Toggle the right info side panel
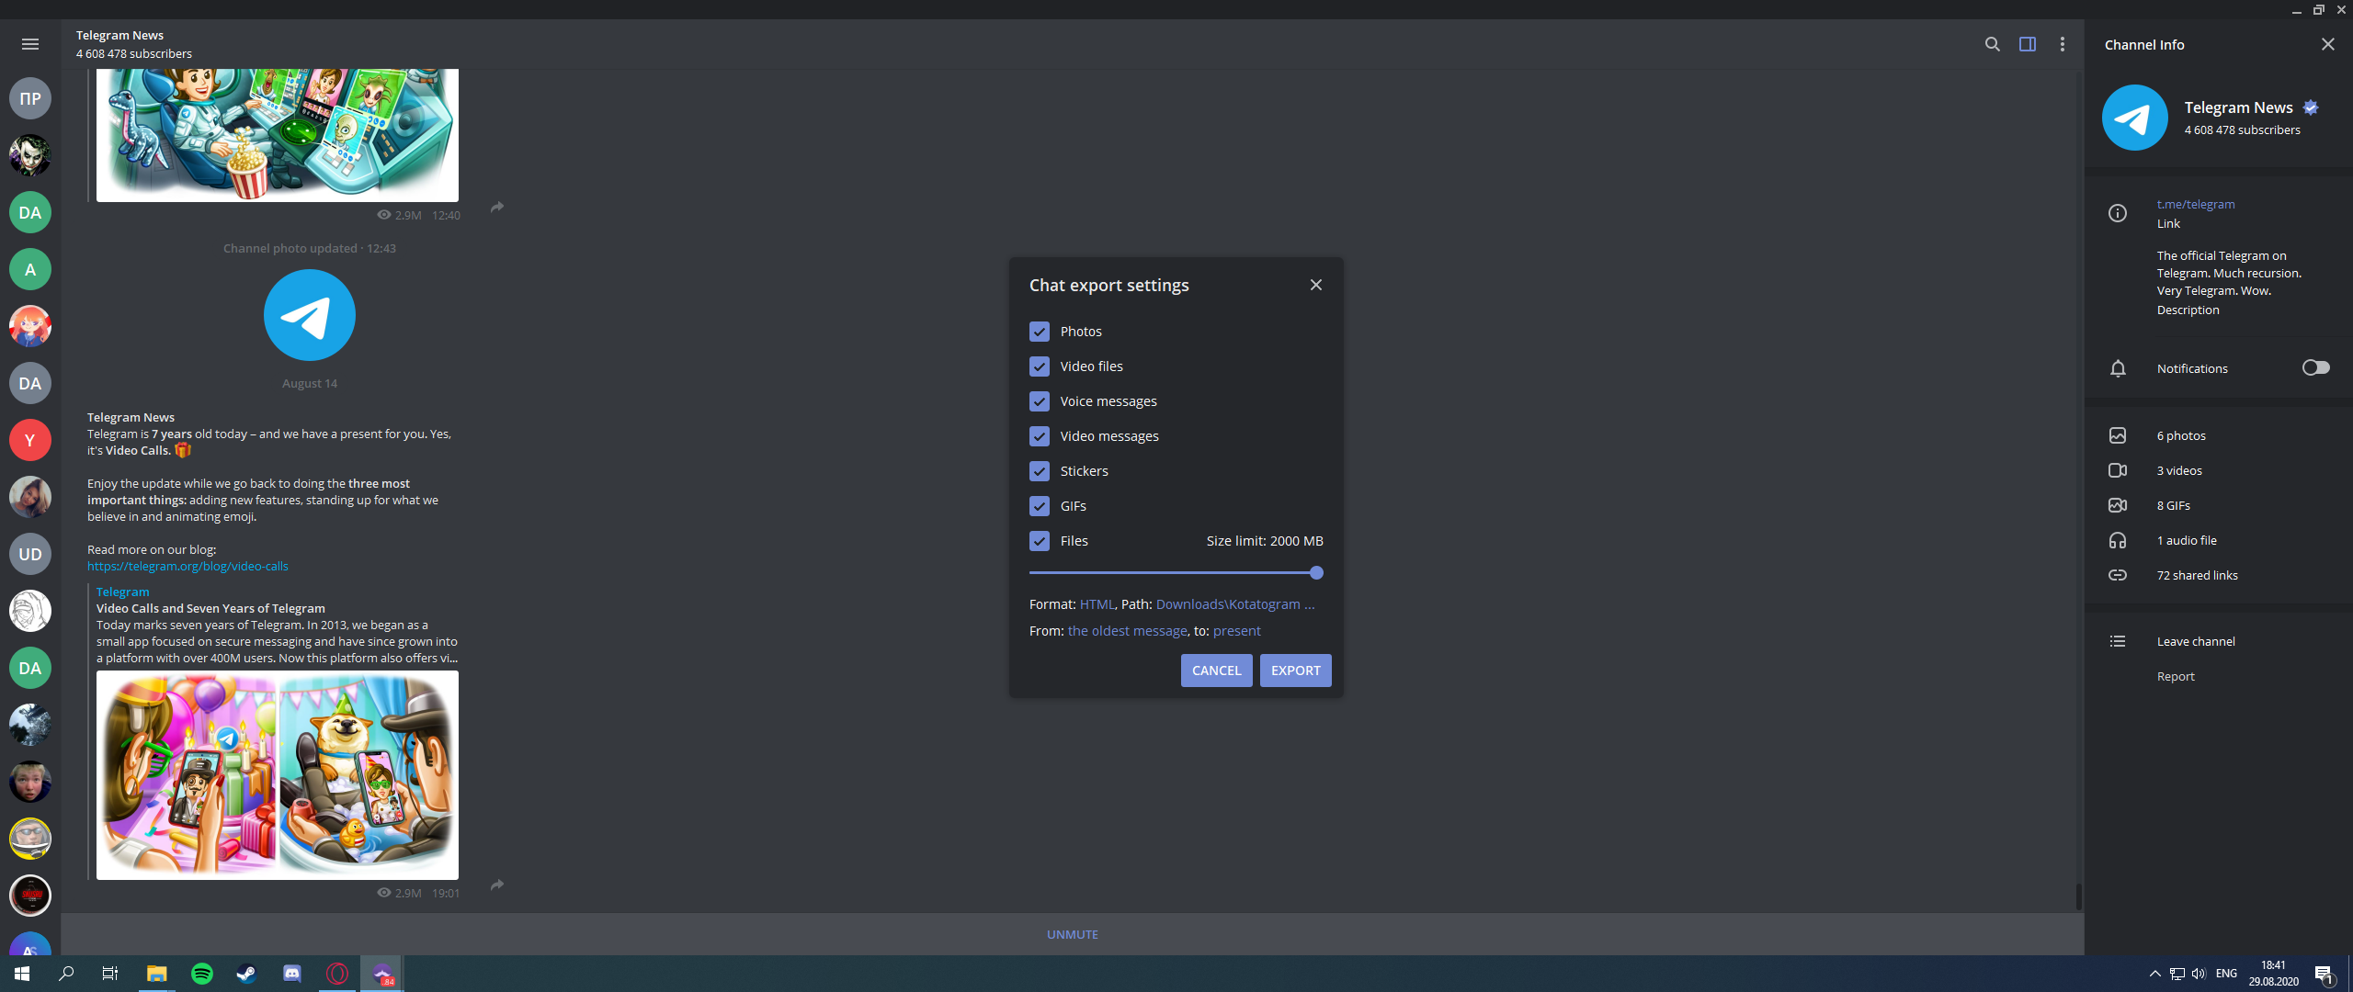 coord(2027,44)
